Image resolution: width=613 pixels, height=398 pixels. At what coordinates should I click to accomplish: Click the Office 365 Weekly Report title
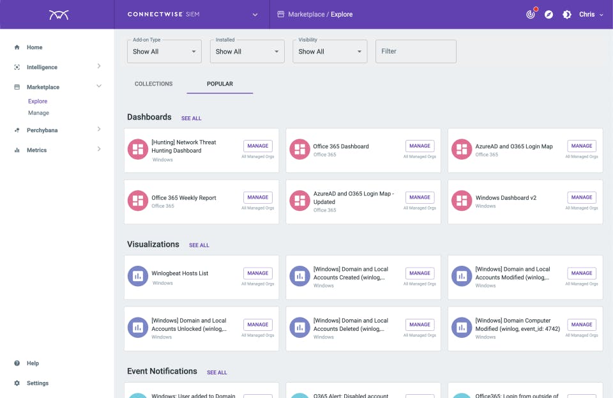[184, 198]
